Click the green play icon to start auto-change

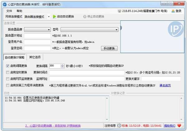(x=55, y=17)
